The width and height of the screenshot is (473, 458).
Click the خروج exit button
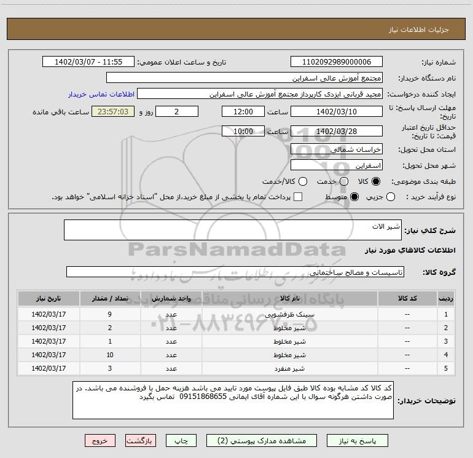pyautogui.click(x=100, y=441)
